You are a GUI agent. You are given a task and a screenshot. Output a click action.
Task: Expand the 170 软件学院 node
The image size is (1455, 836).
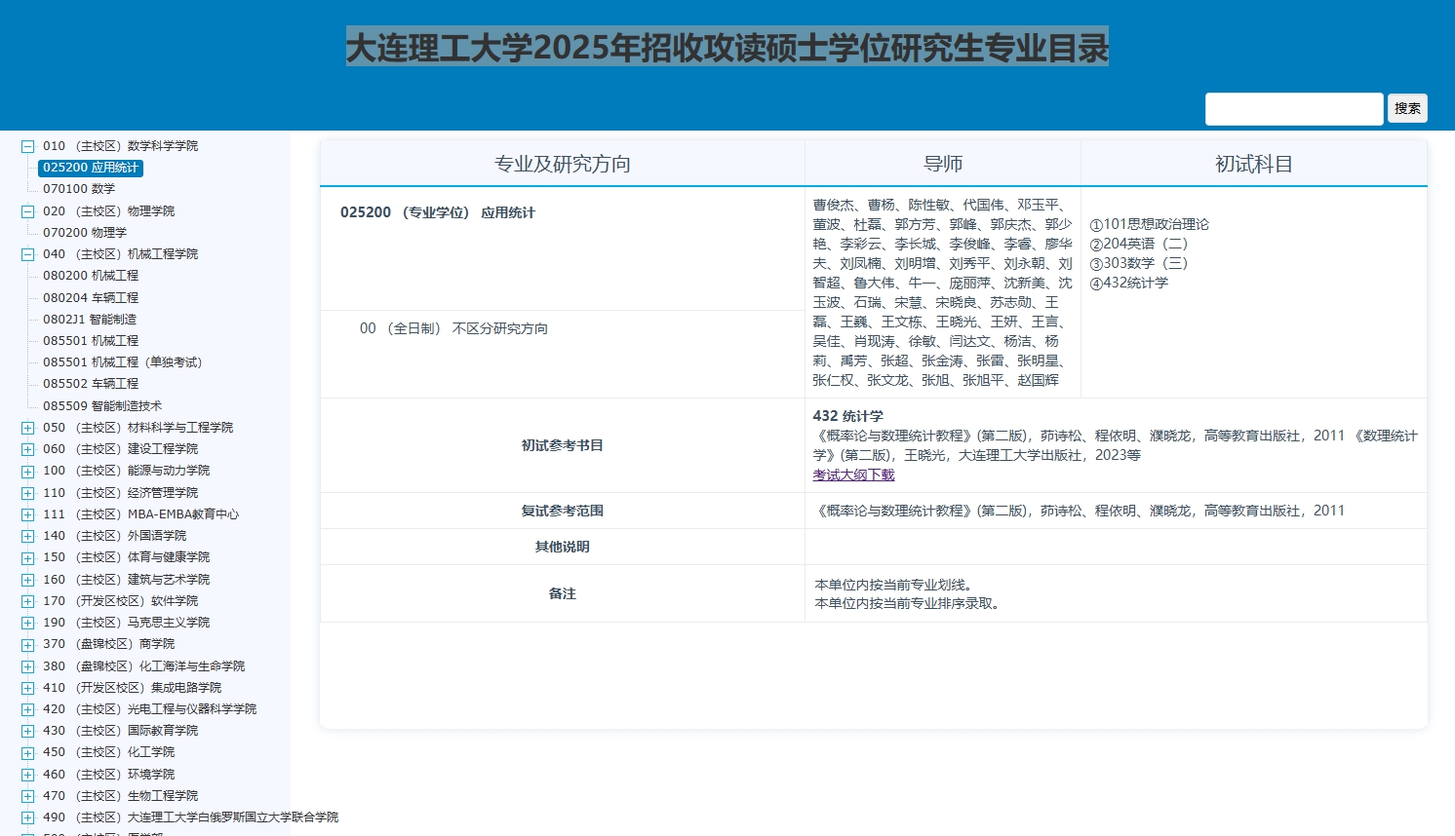(x=28, y=601)
